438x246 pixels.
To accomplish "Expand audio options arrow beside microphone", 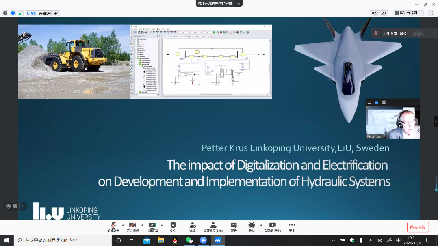I will pos(123,225).
